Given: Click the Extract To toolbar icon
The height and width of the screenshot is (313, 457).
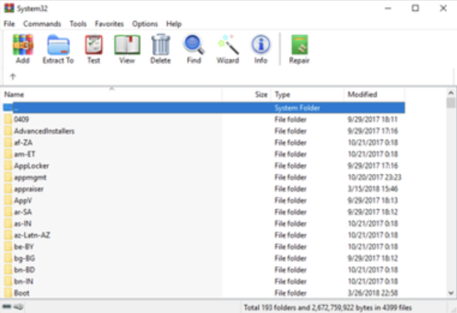Looking at the screenshot, I should point(58,45).
